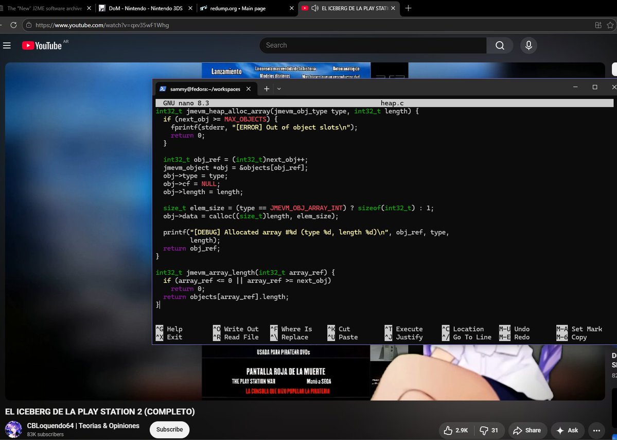Close the DoM Nintendo 3DS tab
This screenshot has width=617, height=440.
click(x=190, y=8)
